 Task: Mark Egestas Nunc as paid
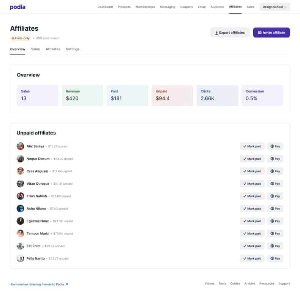click(x=252, y=221)
